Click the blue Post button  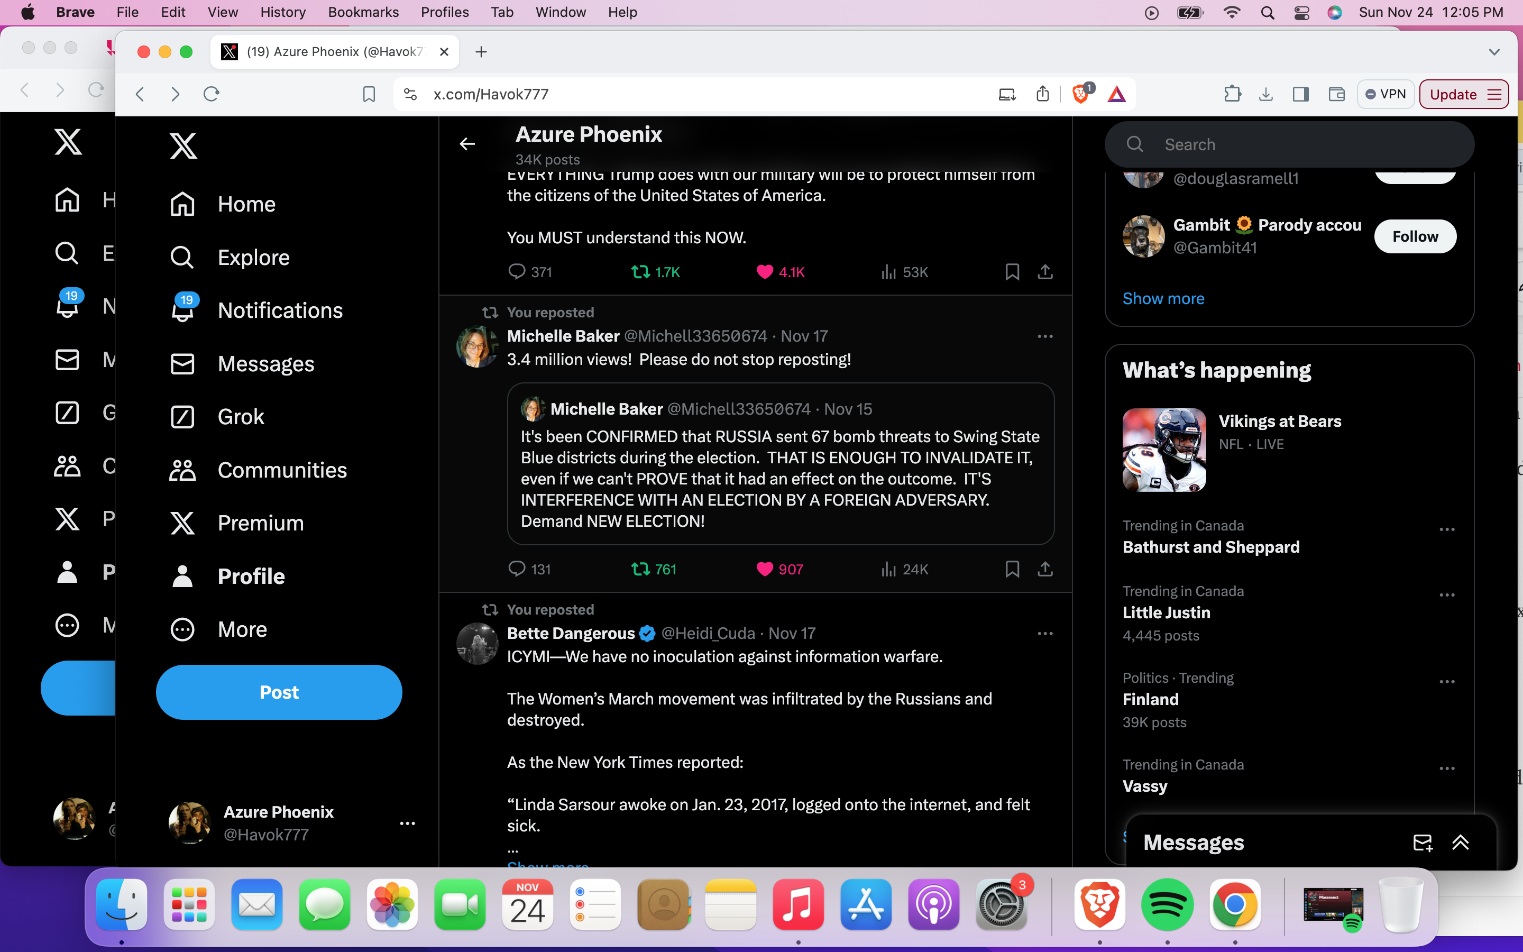point(279,692)
